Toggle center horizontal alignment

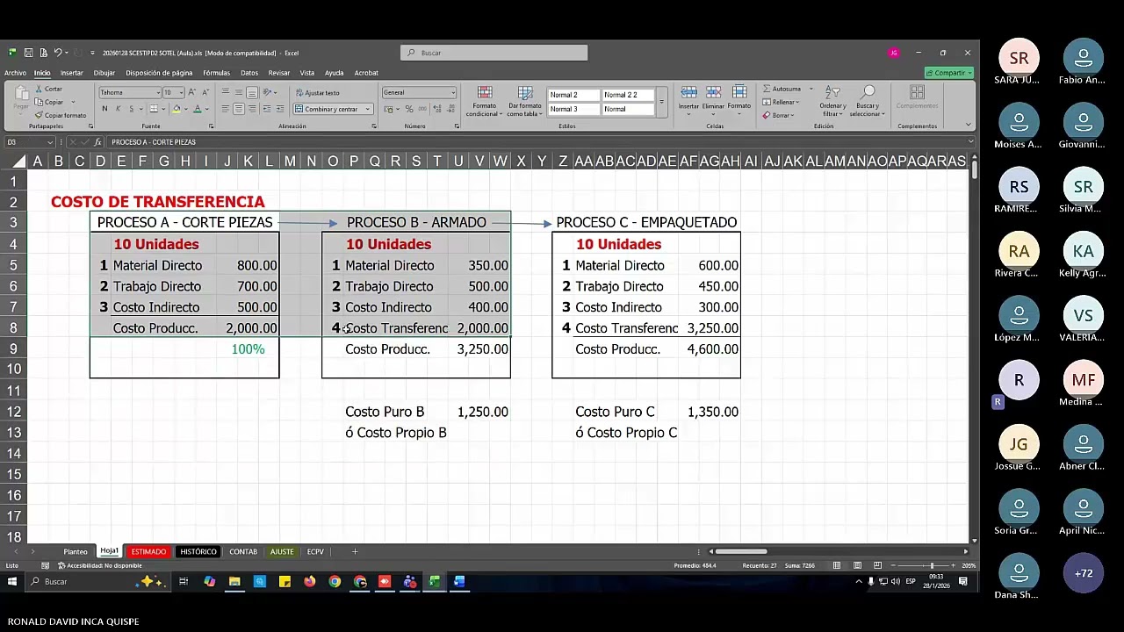click(x=239, y=109)
